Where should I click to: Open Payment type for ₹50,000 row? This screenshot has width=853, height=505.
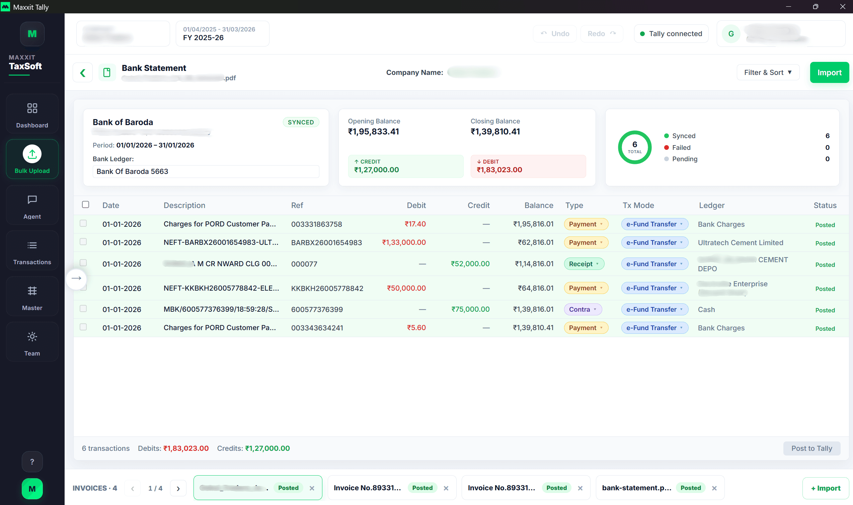click(586, 288)
